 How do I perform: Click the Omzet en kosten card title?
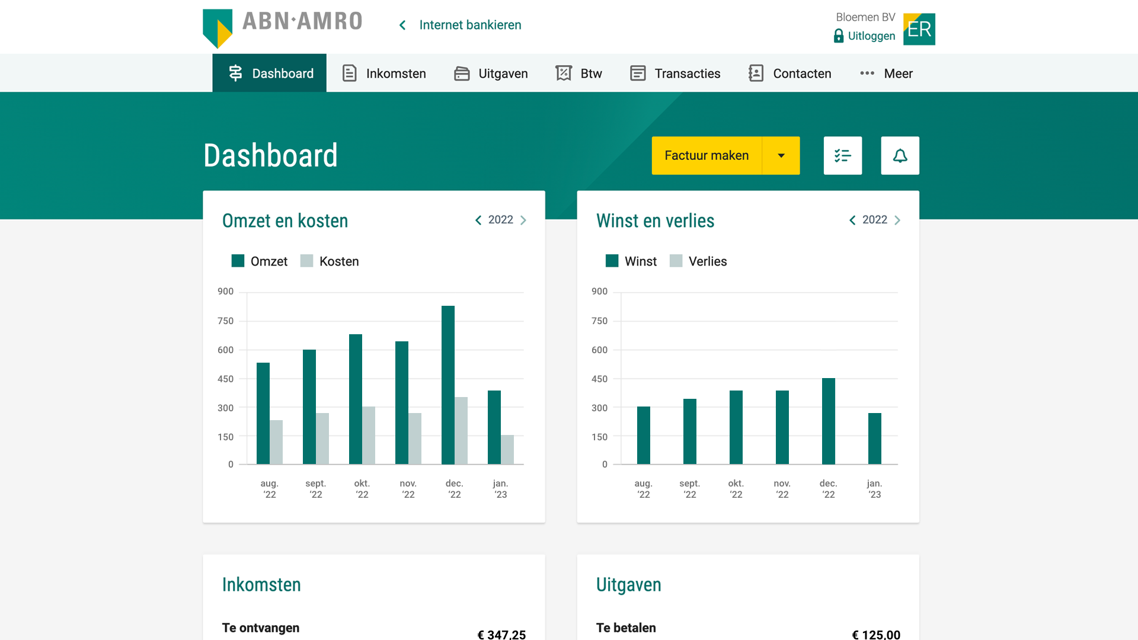[284, 220]
